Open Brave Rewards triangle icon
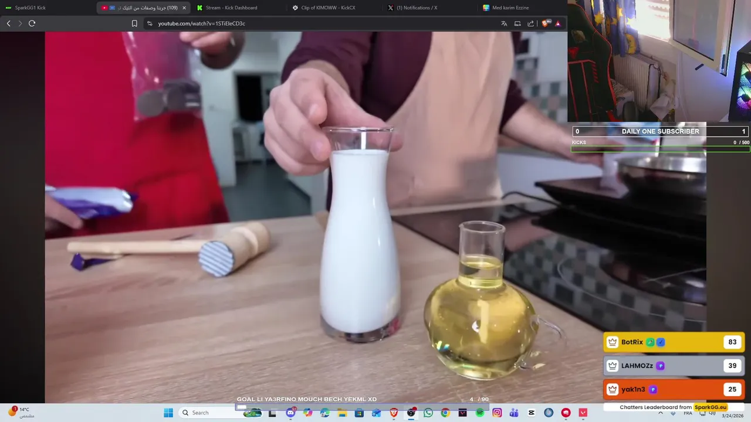The image size is (751, 422). coord(557,23)
